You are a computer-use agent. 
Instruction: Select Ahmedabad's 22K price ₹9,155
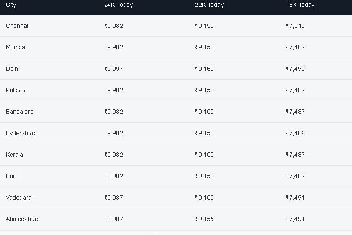204,219
